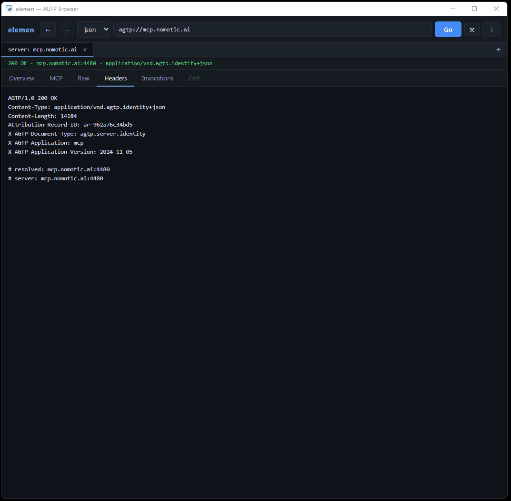Click the Content-Type header line
Image resolution: width=511 pixels, height=501 pixels.
click(87, 107)
